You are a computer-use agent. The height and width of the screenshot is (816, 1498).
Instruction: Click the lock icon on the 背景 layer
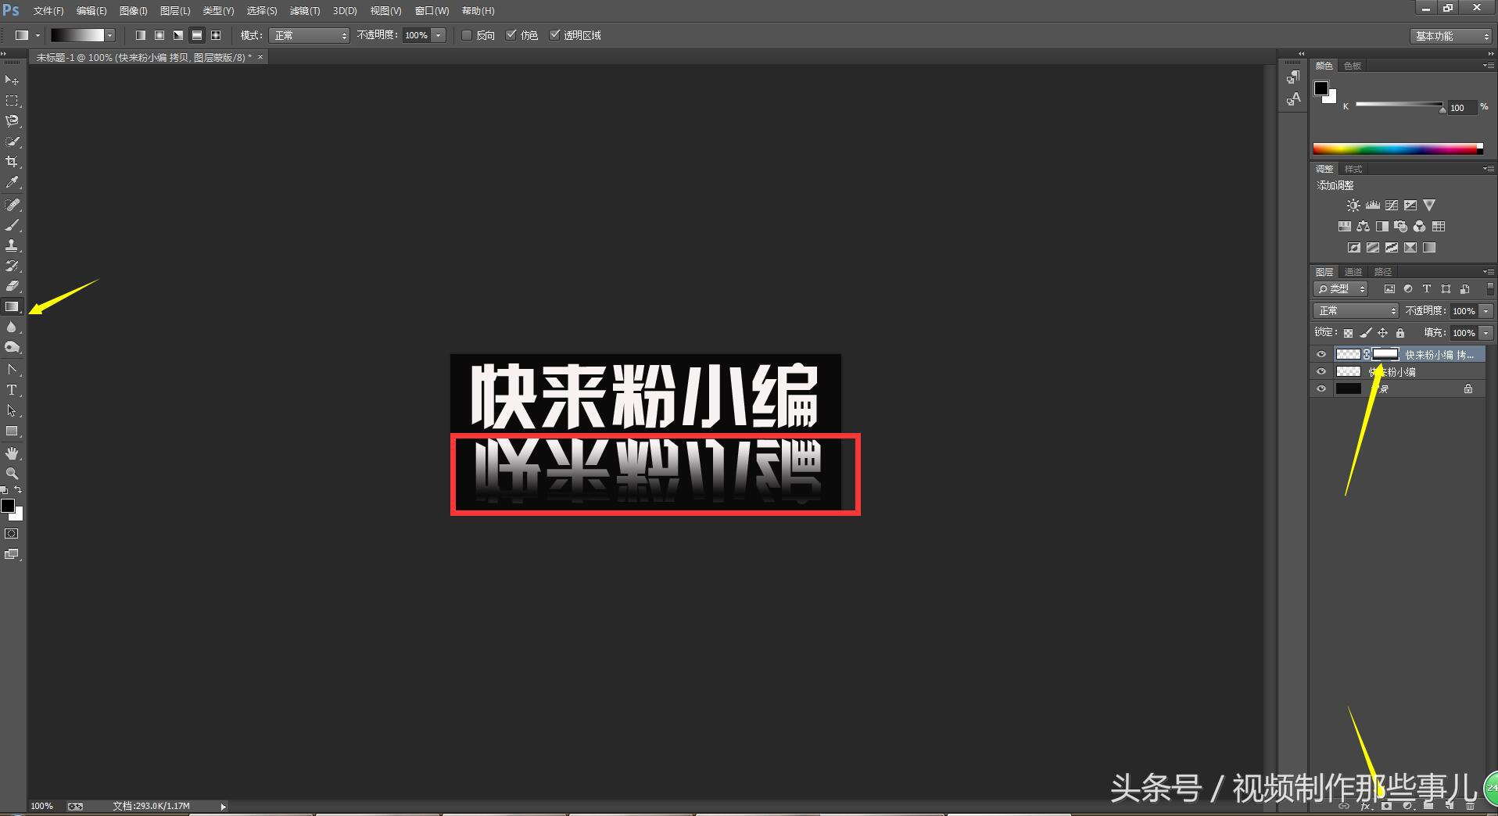tap(1468, 388)
